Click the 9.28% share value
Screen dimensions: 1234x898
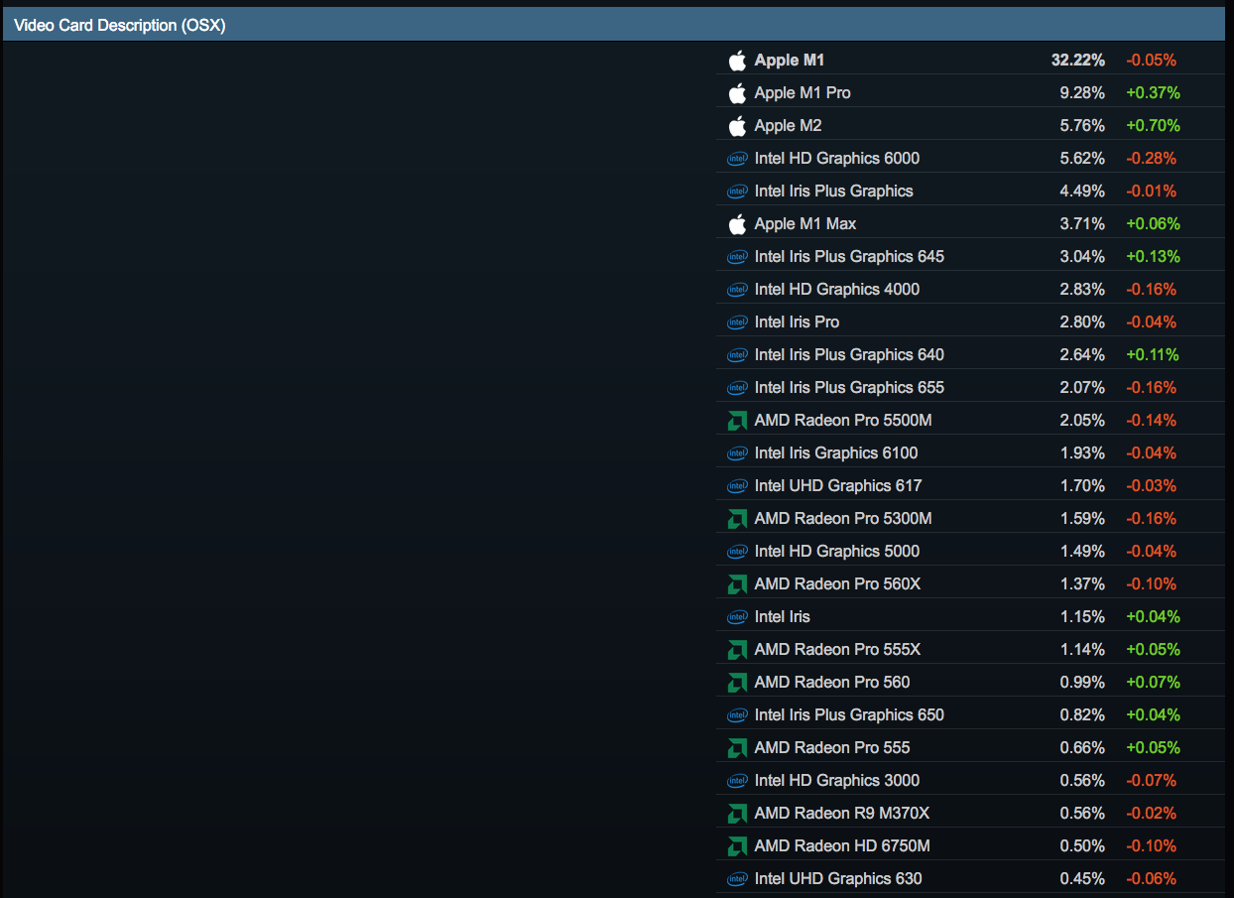tap(1082, 93)
